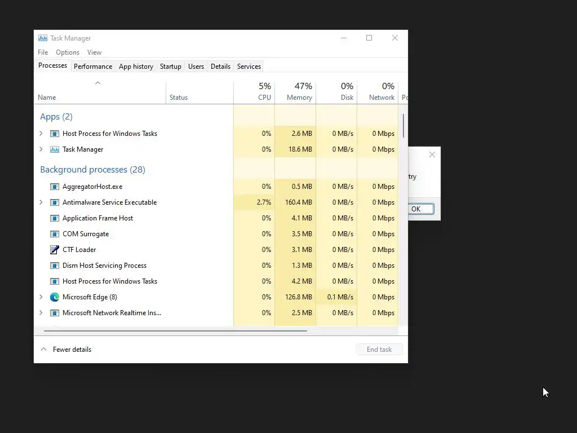Select the COM Surrogate process name
This screenshot has height=433, width=577.
pos(86,234)
